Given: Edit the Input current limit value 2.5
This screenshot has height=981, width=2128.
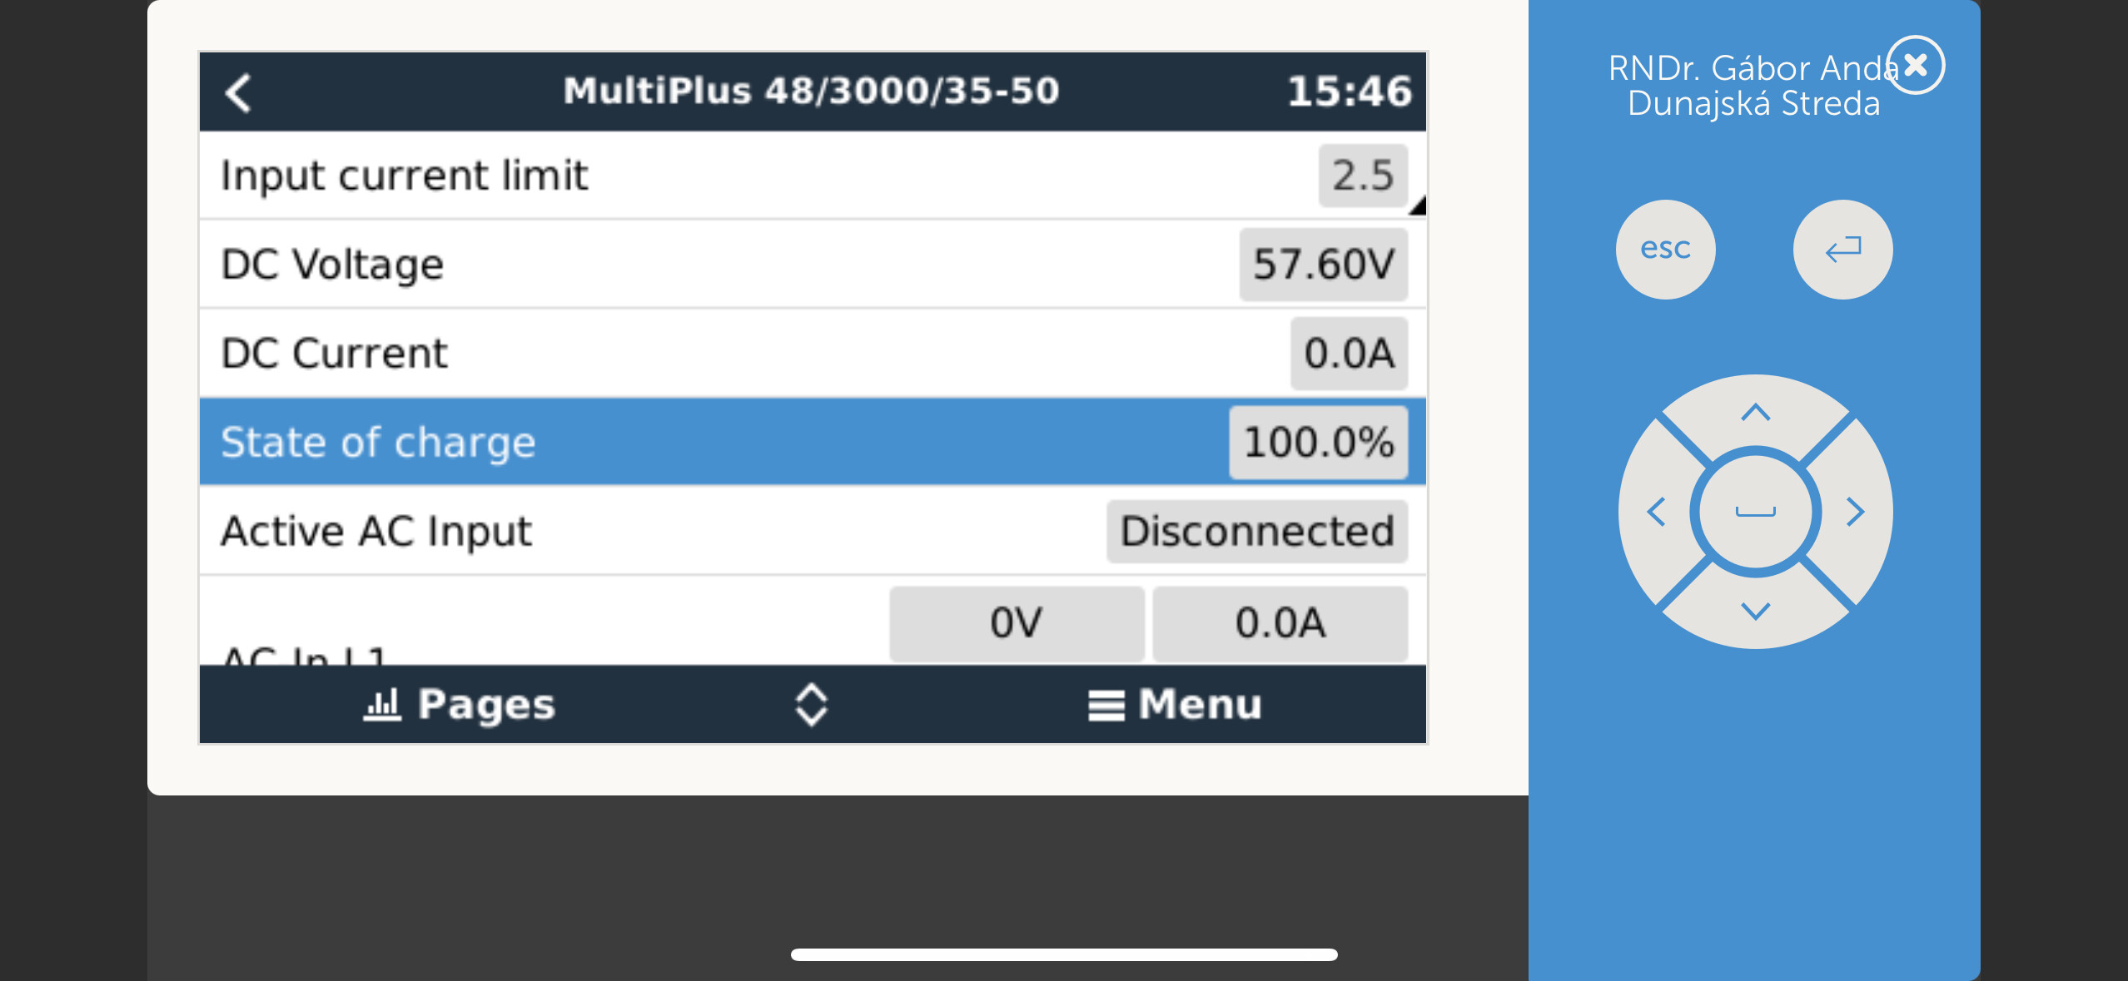Looking at the screenshot, I should pyautogui.click(x=1362, y=176).
